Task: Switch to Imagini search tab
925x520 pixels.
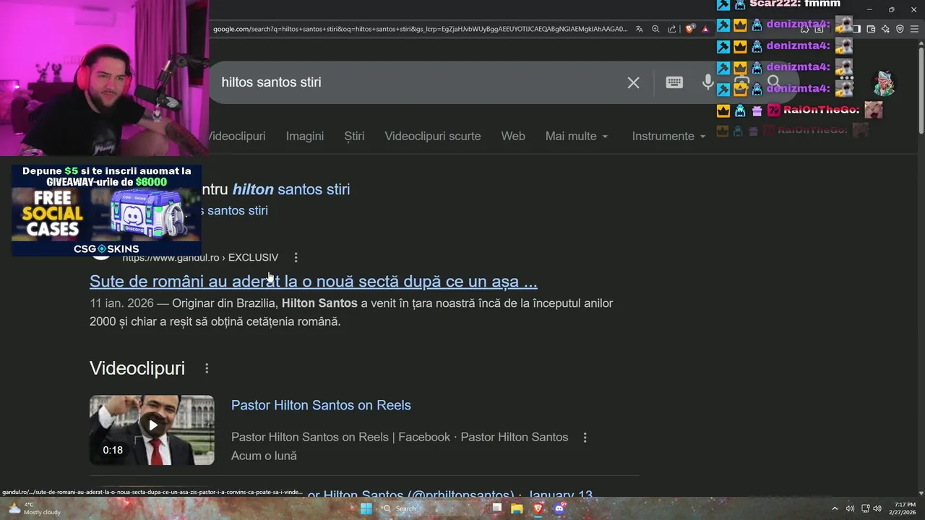Action: 305,136
